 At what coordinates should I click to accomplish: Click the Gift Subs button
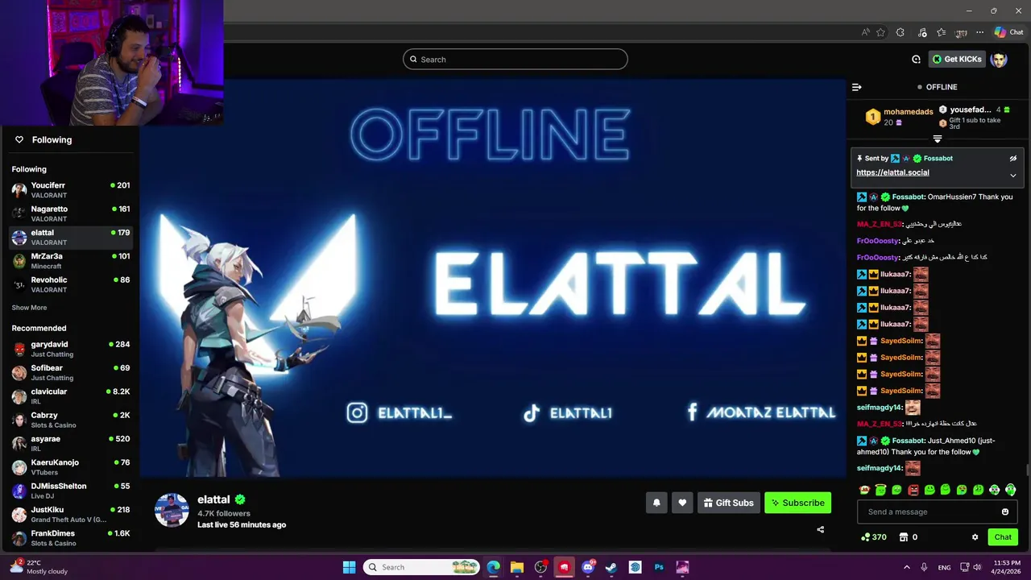coord(728,503)
